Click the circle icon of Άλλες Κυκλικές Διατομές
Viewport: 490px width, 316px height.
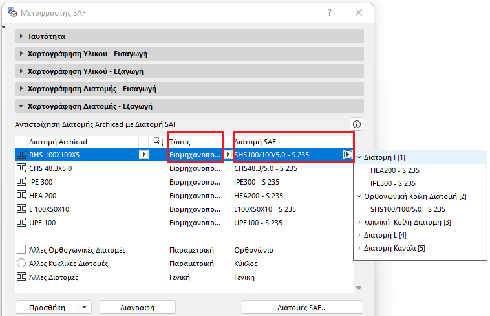21,263
